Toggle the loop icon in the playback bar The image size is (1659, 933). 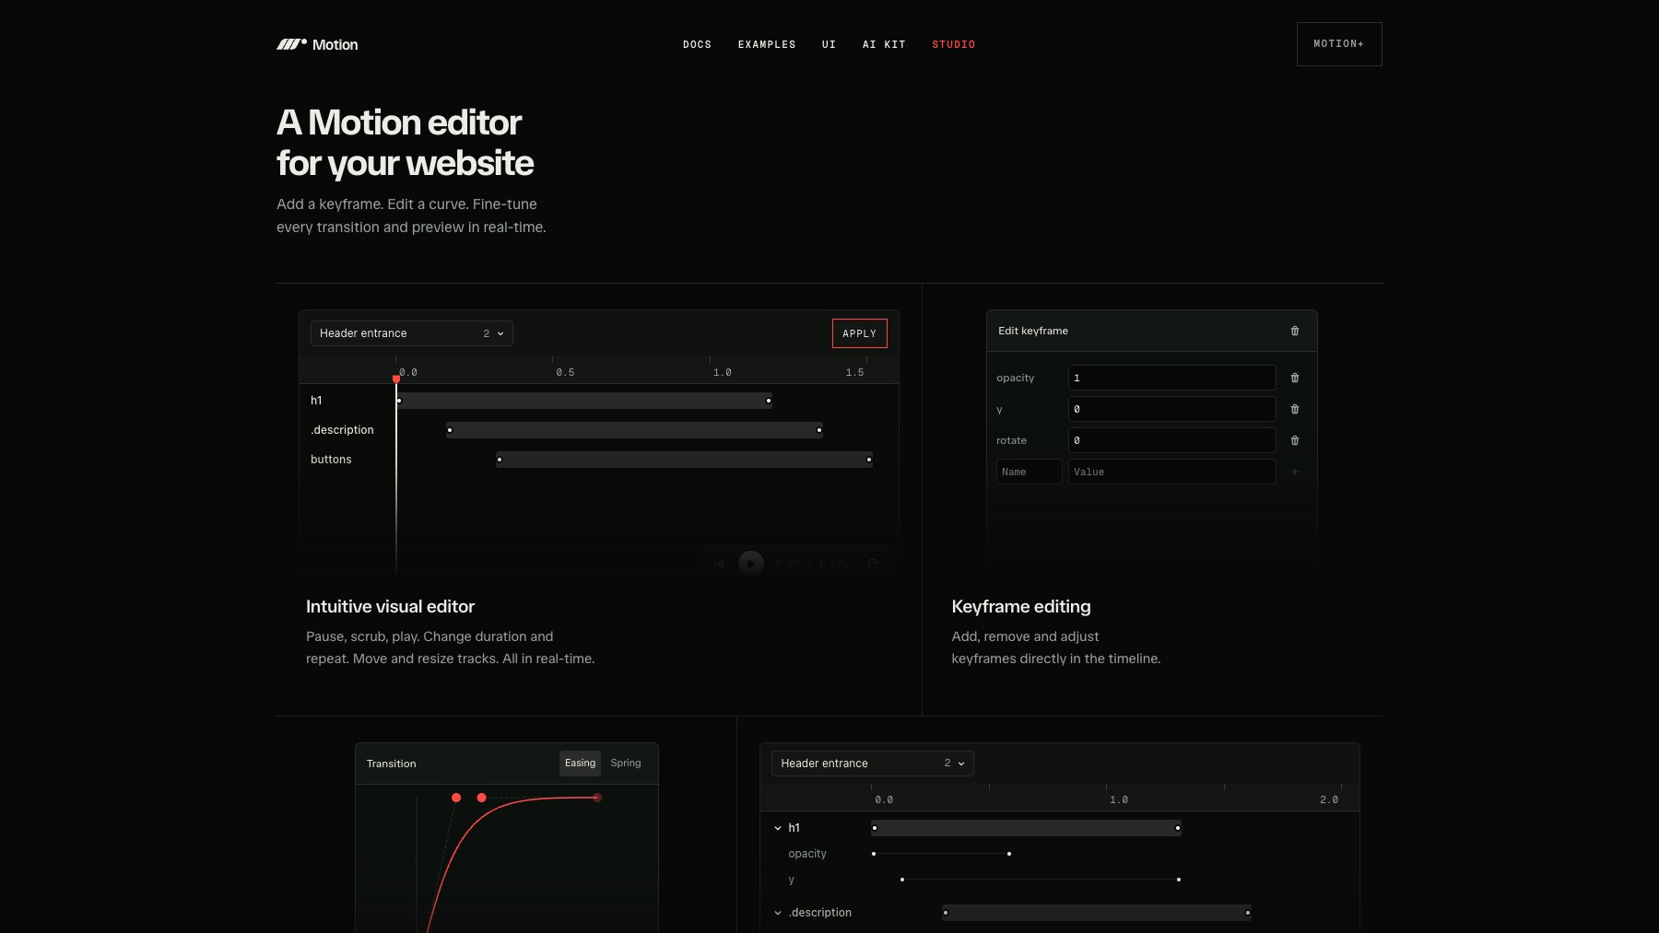click(873, 563)
